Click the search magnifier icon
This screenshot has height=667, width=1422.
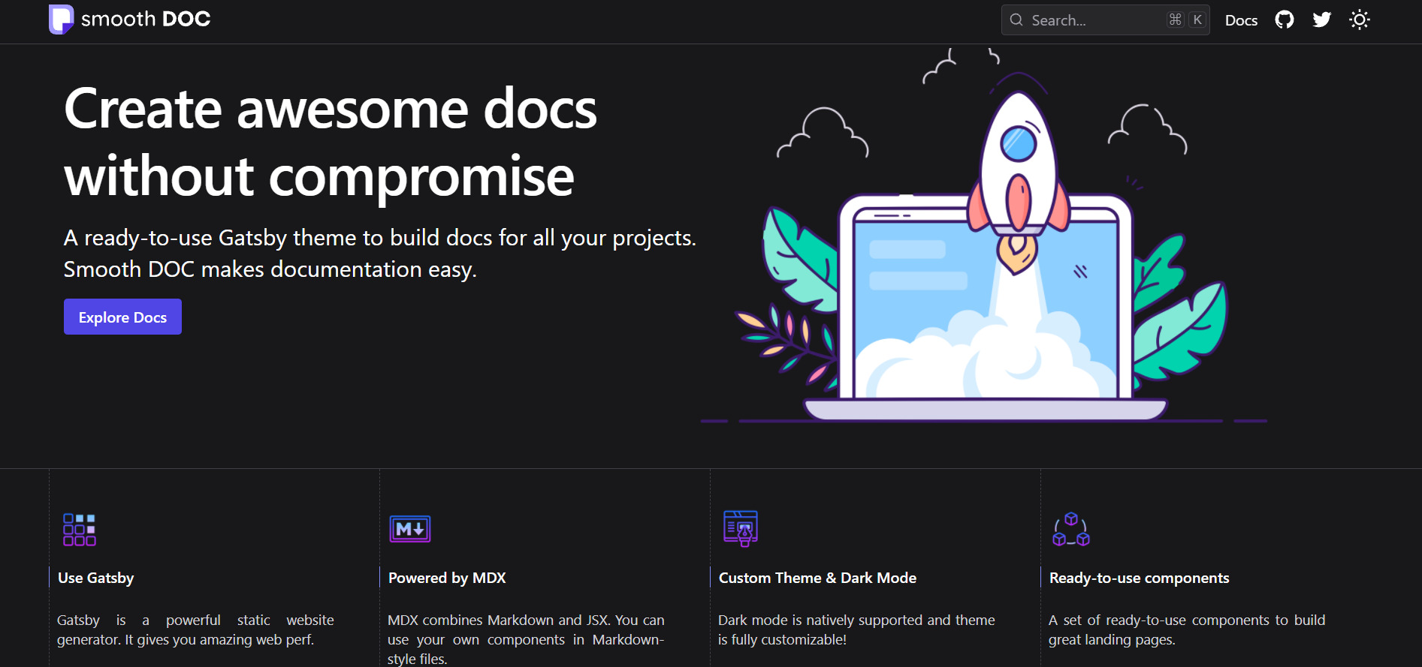(1016, 20)
